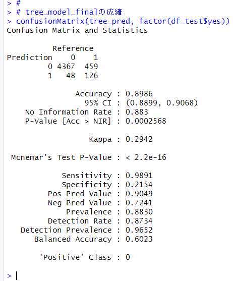Click the empty console prompt line
Image resolution: width=233 pixels, height=281 pixels.
tap(118, 275)
